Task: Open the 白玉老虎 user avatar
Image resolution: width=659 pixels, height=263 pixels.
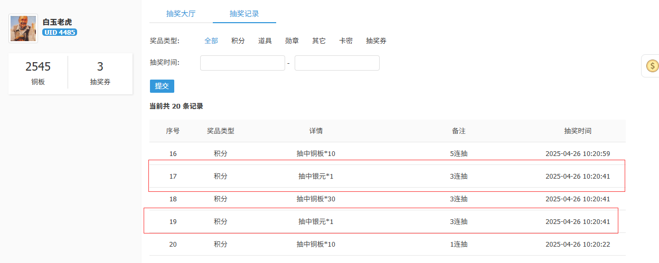Action: [23, 28]
